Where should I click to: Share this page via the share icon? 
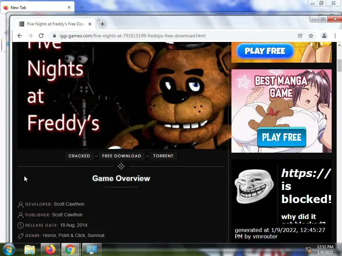(300, 36)
